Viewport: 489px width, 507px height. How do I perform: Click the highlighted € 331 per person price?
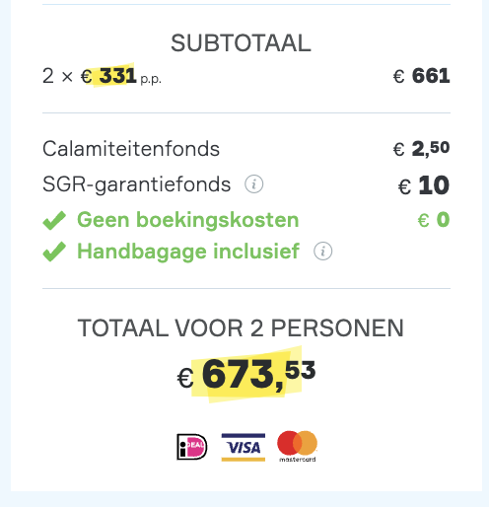point(108,76)
